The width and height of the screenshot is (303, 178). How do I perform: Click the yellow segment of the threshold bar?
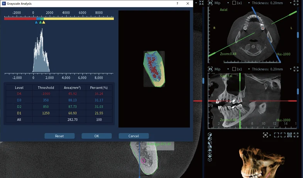79,19
